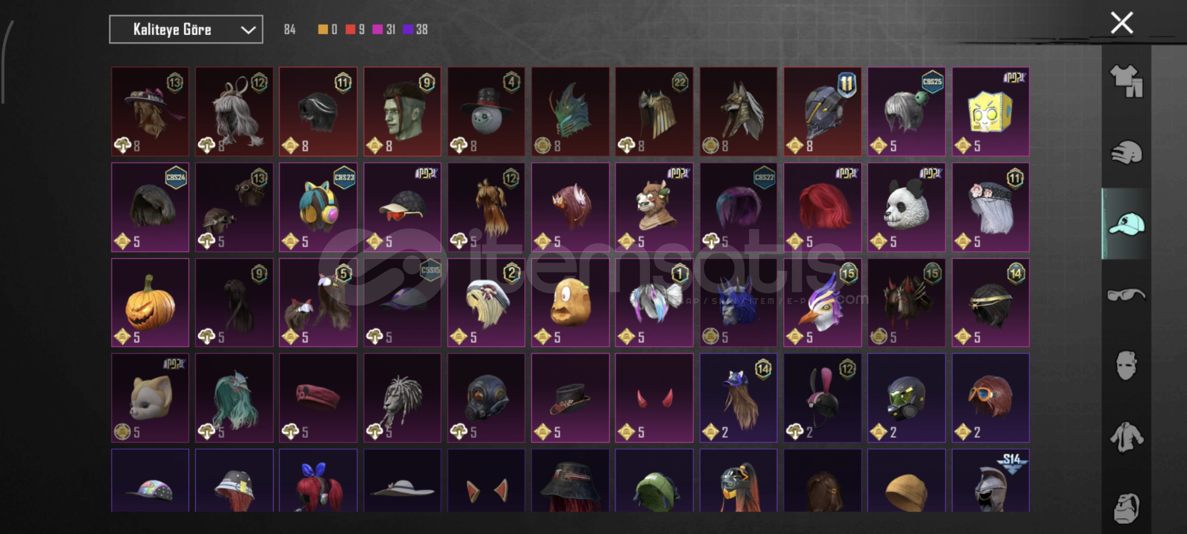Select the jacket category icon in sidebar
The height and width of the screenshot is (534, 1187).
point(1126,437)
